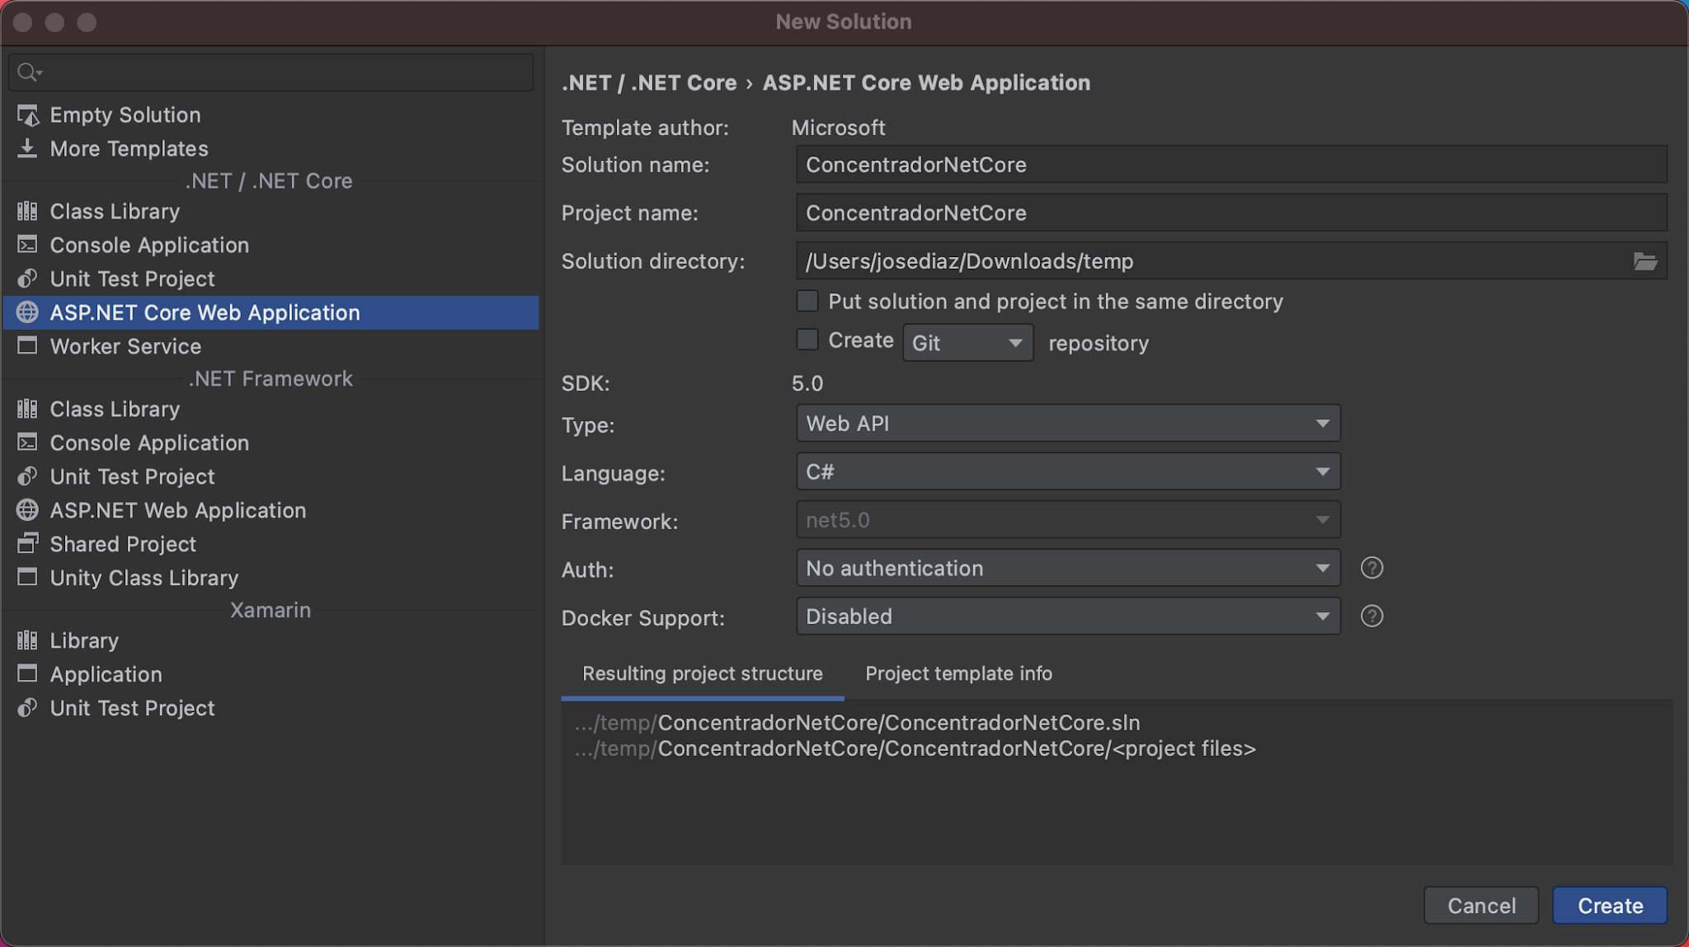Select the Console Application template icon

pos(26,245)
